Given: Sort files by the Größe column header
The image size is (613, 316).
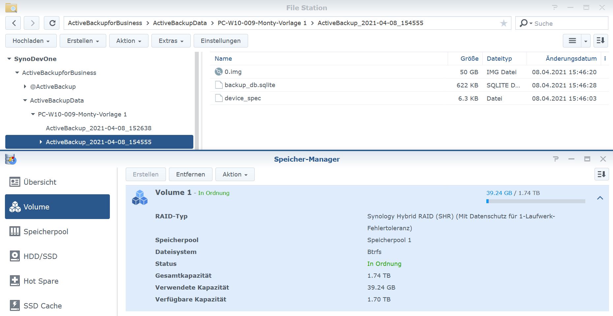Looking at the screenshot, I should [x=469, y=58].
